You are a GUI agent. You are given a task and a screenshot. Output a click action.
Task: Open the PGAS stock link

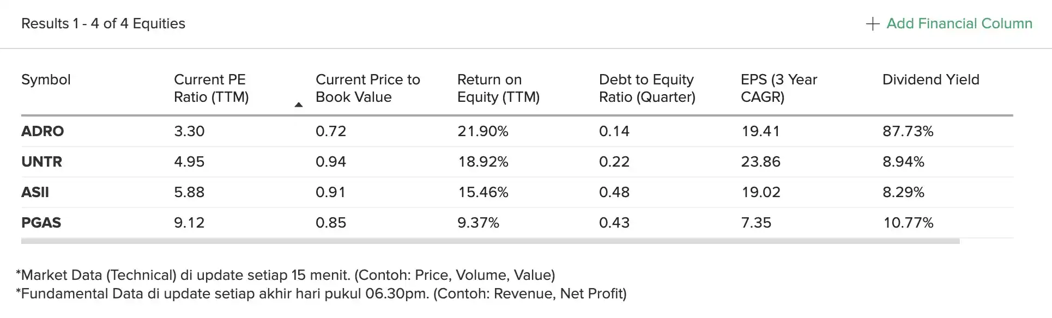41,223
